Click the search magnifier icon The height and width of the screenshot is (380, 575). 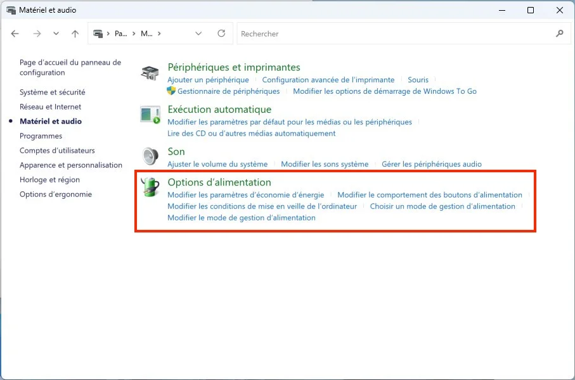pos(560,34)
